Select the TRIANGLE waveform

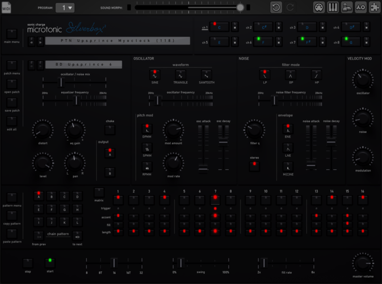click(x=180, y=76)
